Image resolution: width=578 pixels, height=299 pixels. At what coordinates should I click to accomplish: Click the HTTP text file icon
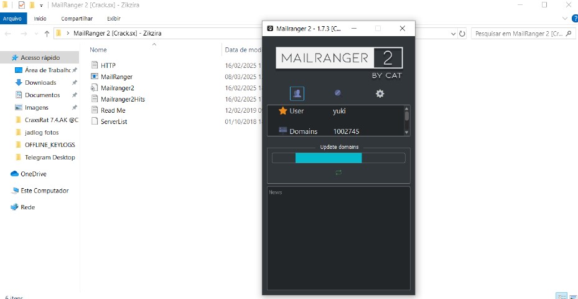click(x=95, y=65)
